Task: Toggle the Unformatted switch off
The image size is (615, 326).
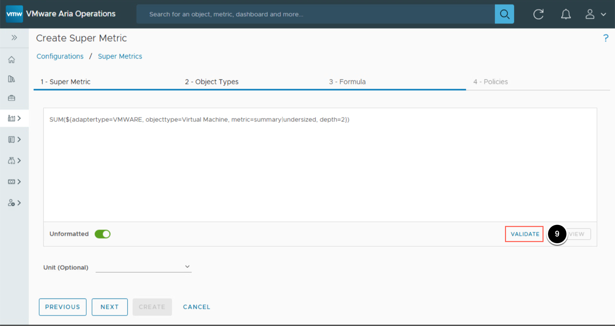Action: pos(103,234)
